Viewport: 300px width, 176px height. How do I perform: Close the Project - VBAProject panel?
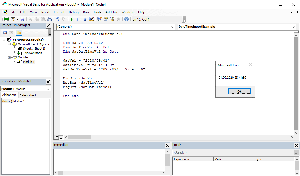[x=48, y=25]
